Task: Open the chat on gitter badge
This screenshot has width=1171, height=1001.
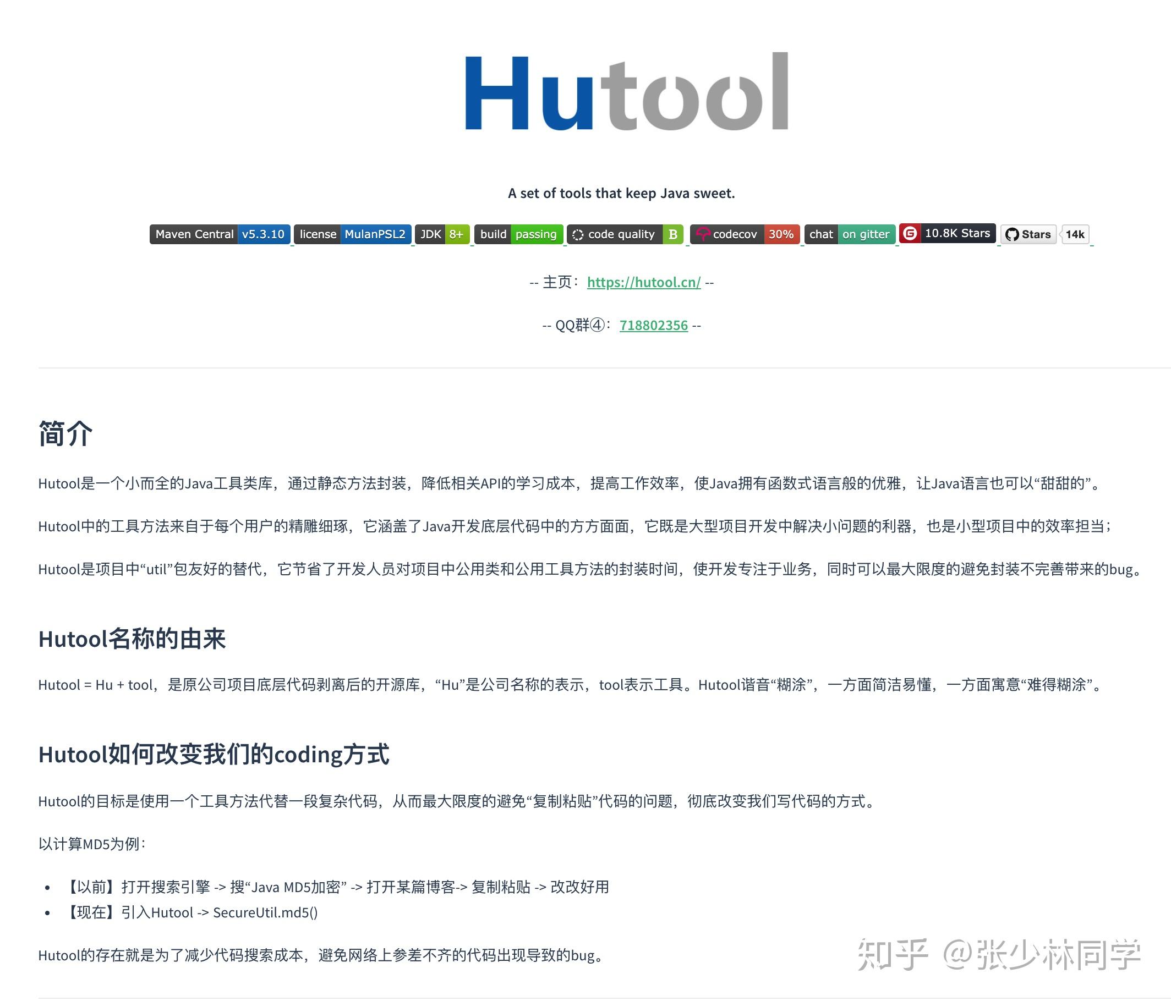Action: pyautogui.click(x=849, y=234)
